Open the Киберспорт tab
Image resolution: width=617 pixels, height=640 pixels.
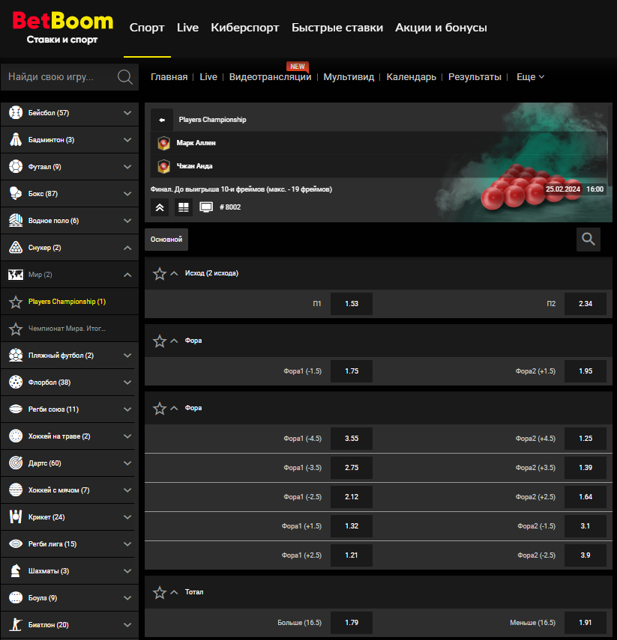coord(245,28)
